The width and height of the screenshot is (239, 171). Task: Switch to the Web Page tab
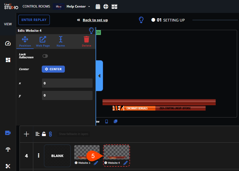click(x=43, y=41)
